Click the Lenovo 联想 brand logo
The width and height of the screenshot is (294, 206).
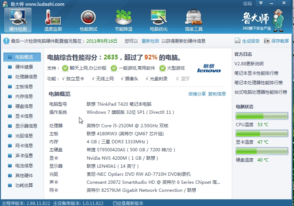[209, 69]
